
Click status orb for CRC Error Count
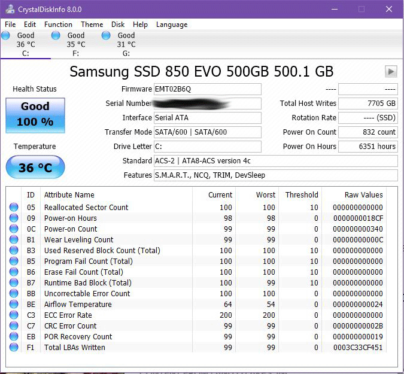(x=14, y=326)
